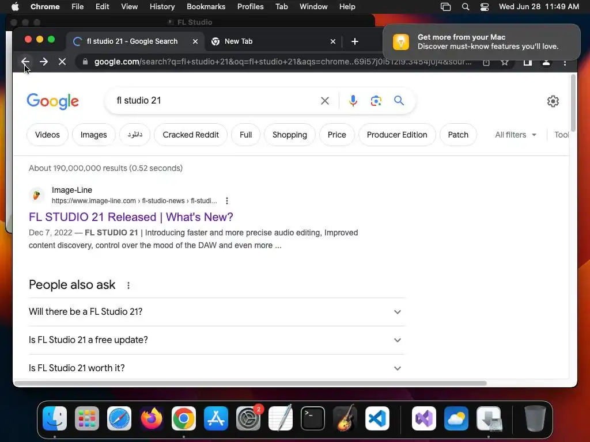
Task: Open the Profiles menu
Action: 250,7
